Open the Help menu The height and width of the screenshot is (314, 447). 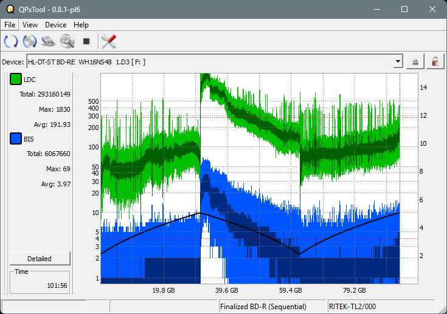pyautogui.click(x=81, y=25)
